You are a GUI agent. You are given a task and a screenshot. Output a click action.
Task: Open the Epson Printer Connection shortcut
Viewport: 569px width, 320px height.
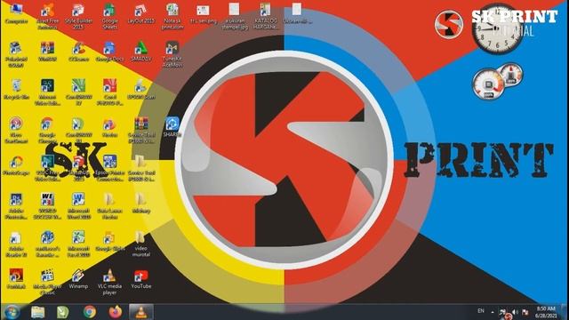(109, 169)
